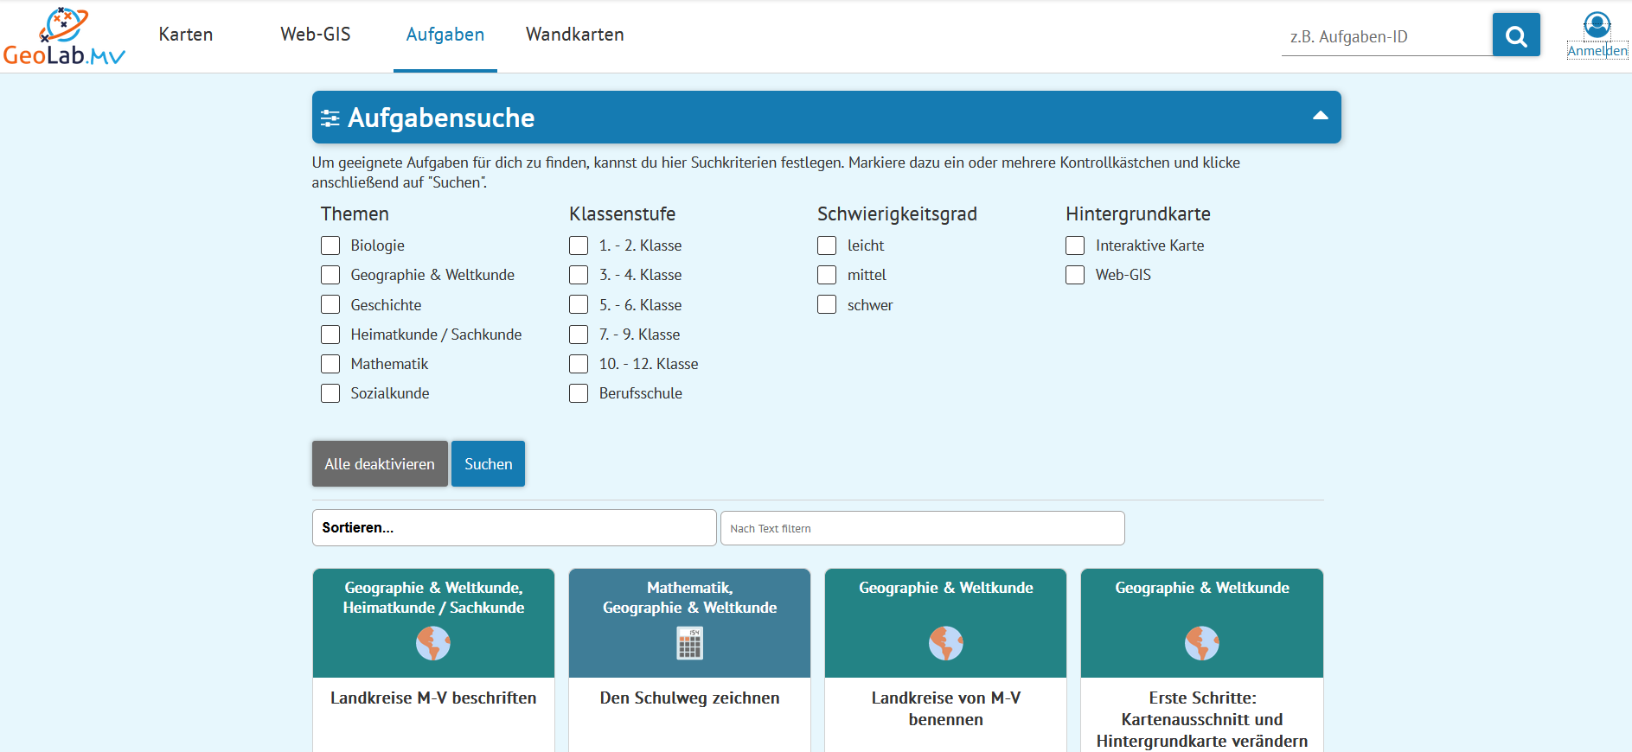Switch to the Wandkarten tab
Image resolution: width=1632 pixels, height=752 pixels.
click(574, 35)
